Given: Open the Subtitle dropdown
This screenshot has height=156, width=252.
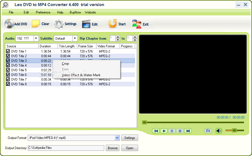Looking at the screenshot, I should (x=75, y=38).
